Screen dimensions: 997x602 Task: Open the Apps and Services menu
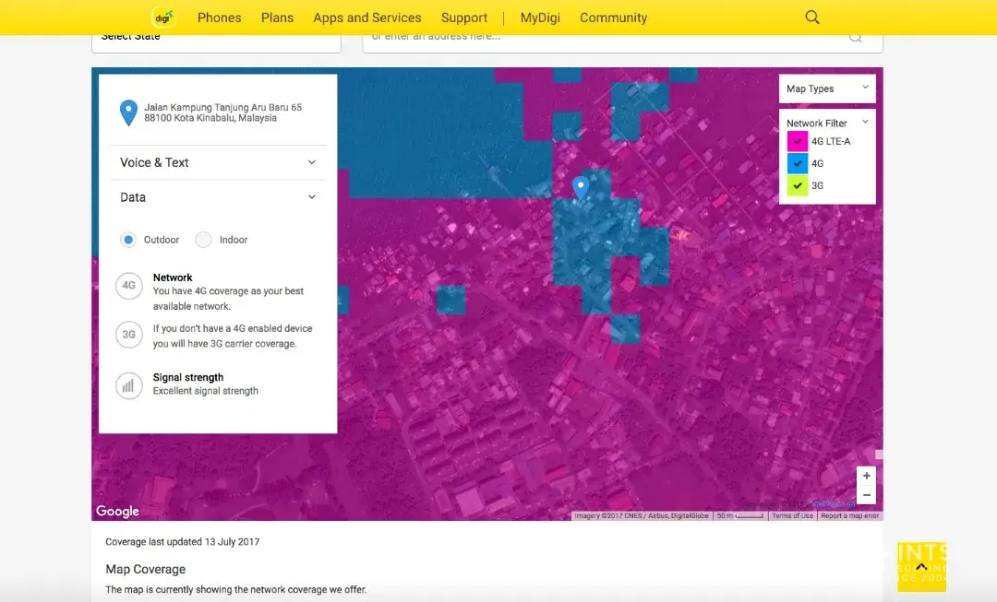click(x=366, y=18)
